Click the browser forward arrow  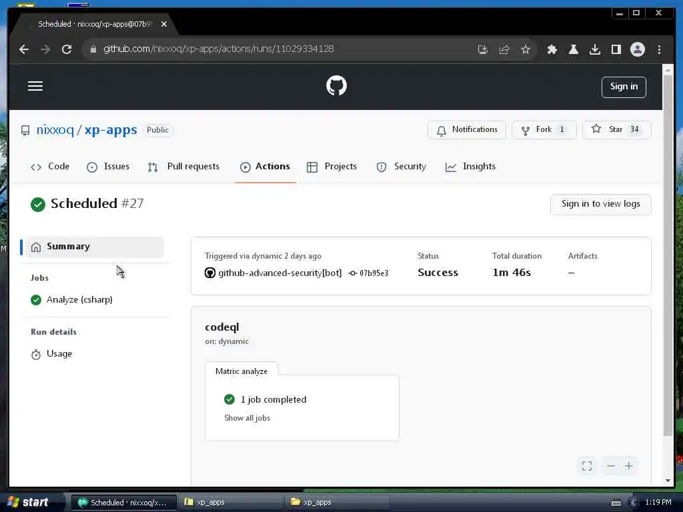45,49
